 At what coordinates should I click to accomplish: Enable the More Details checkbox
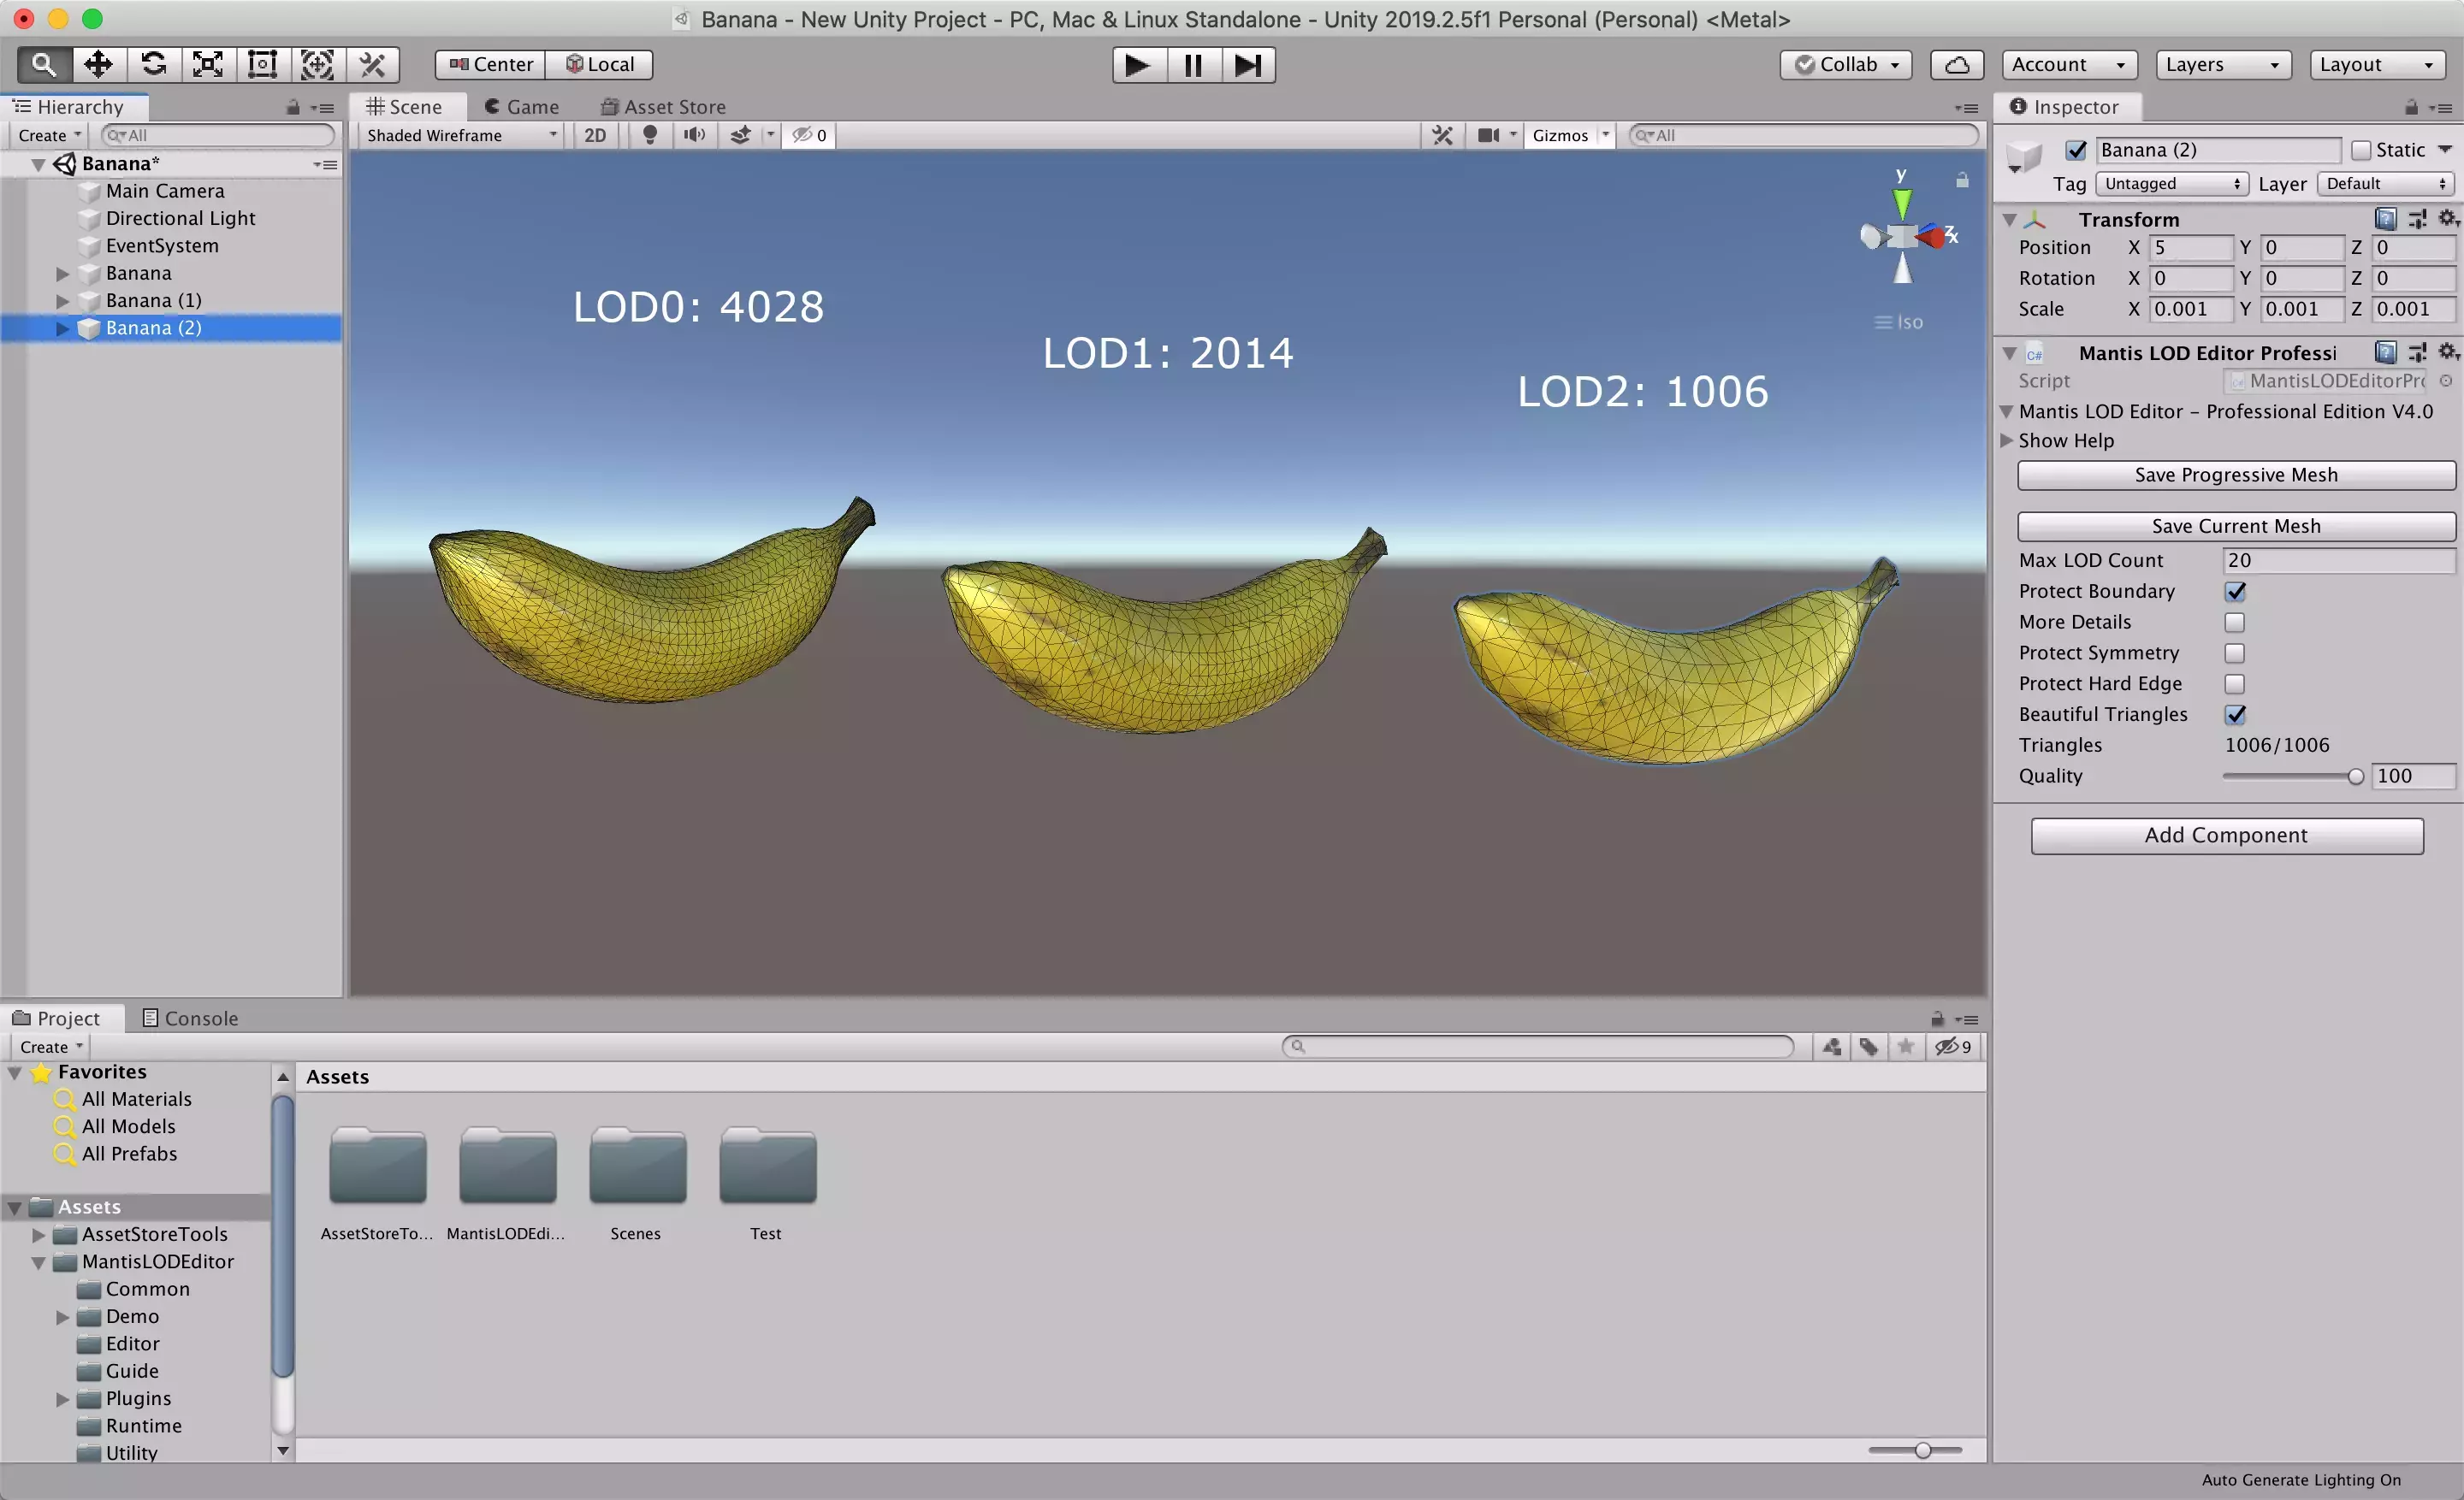2234,622
